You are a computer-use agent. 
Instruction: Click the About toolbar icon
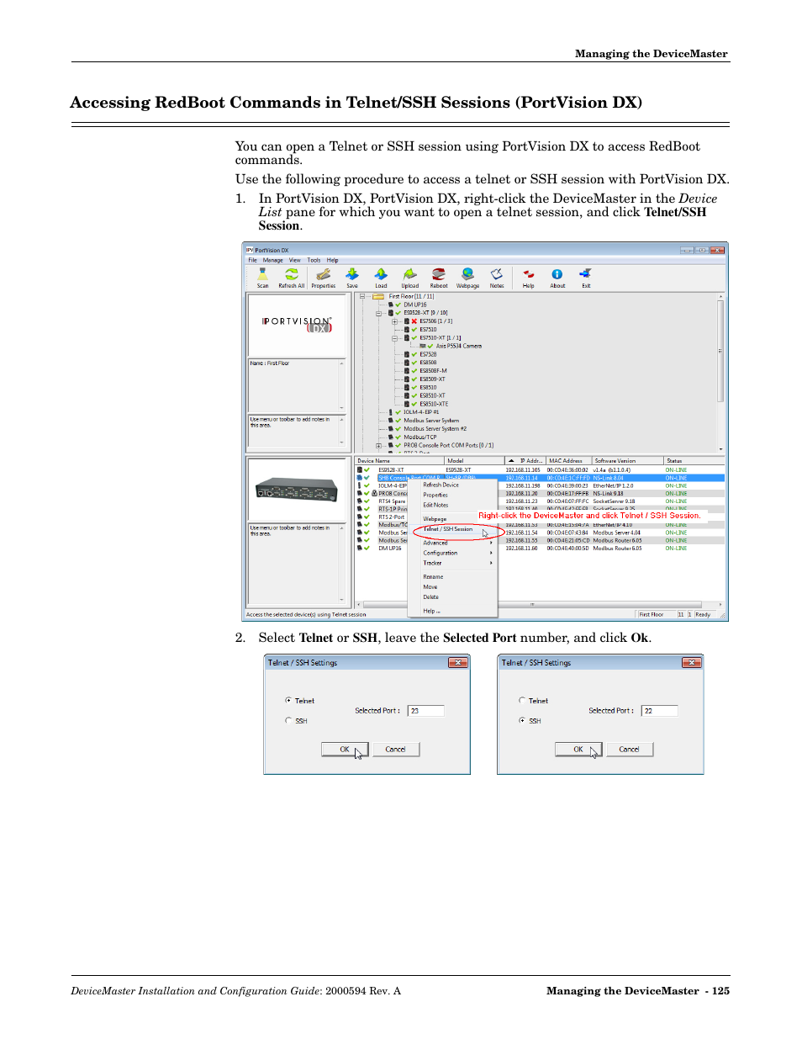(557, 278)
